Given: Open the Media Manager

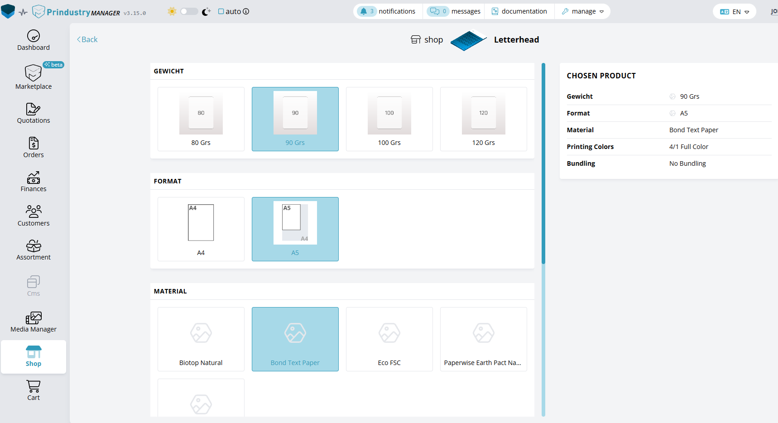Looking at the screenshot, I should 34,322.
